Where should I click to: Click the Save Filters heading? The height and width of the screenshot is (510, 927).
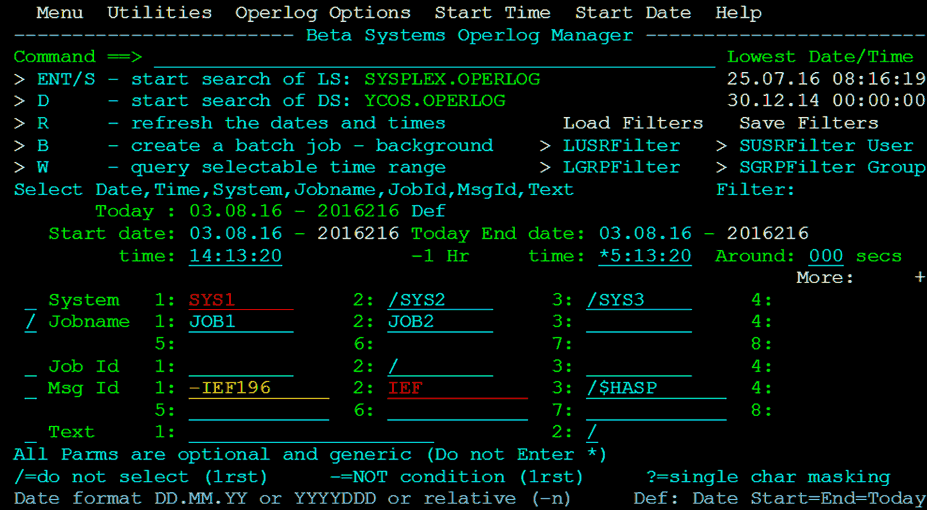pyautogui.click(x=808, y=123)
